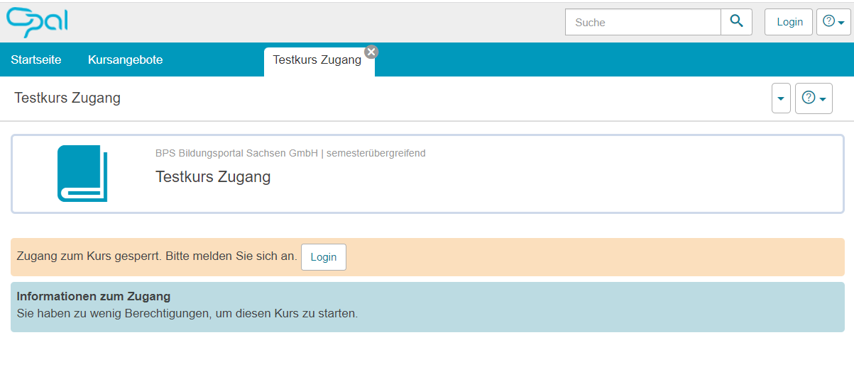The height and width of the screenshot is (374, 854).
Task: Close the Testkurs Zugang tab
Action: click(371, 51)
